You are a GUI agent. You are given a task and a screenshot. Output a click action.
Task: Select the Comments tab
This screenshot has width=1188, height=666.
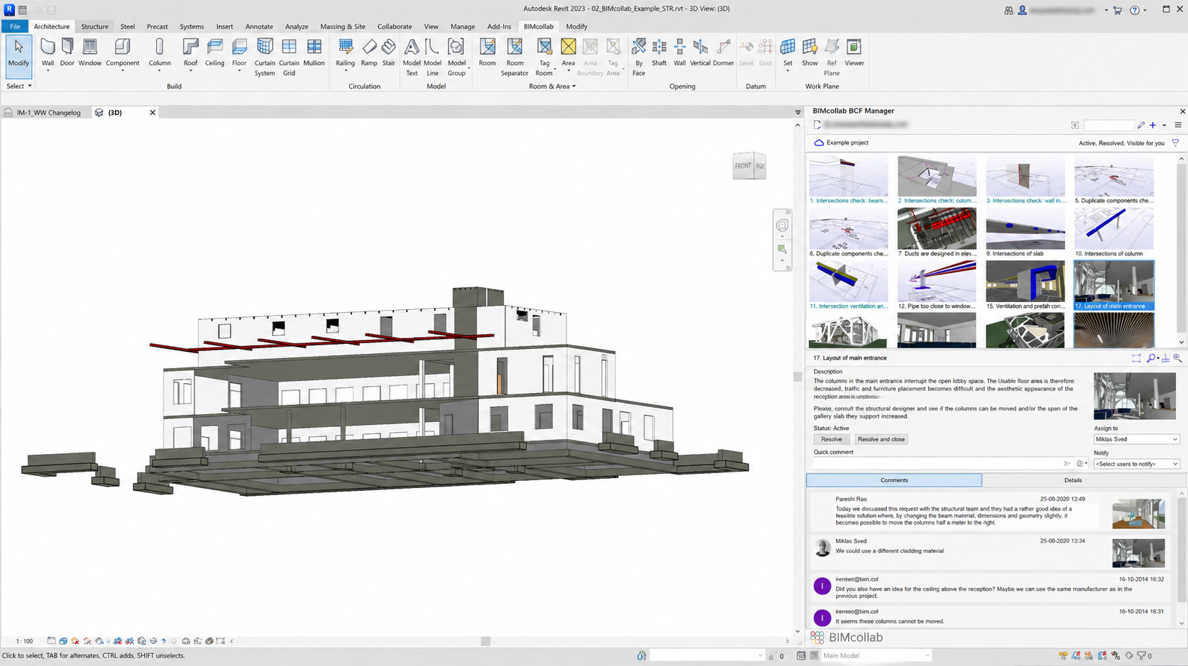click(x=894, y=480)
